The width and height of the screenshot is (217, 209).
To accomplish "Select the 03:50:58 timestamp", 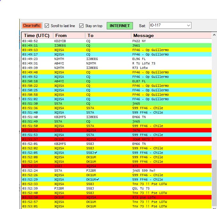I will [x=30, y=95].
